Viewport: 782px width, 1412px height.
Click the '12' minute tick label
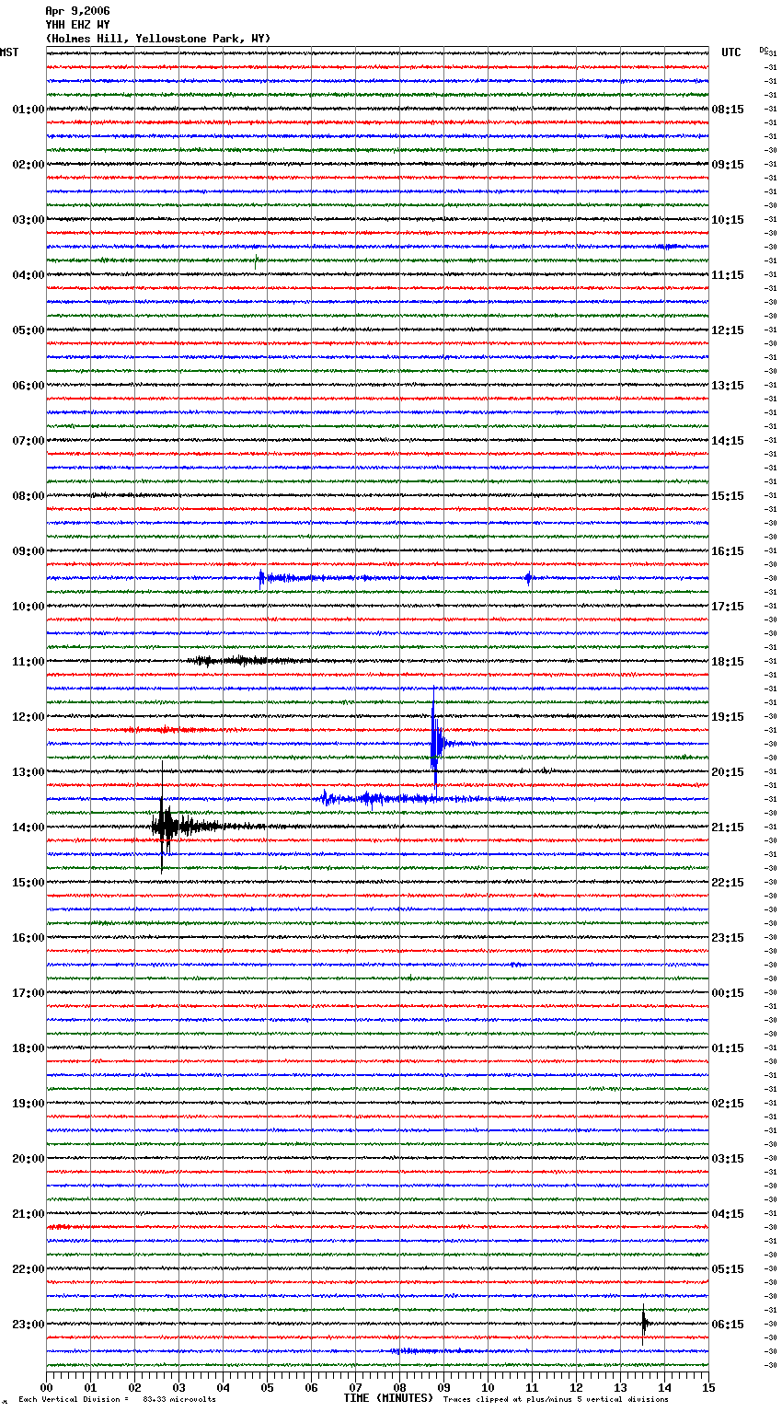pos(576,1388)
